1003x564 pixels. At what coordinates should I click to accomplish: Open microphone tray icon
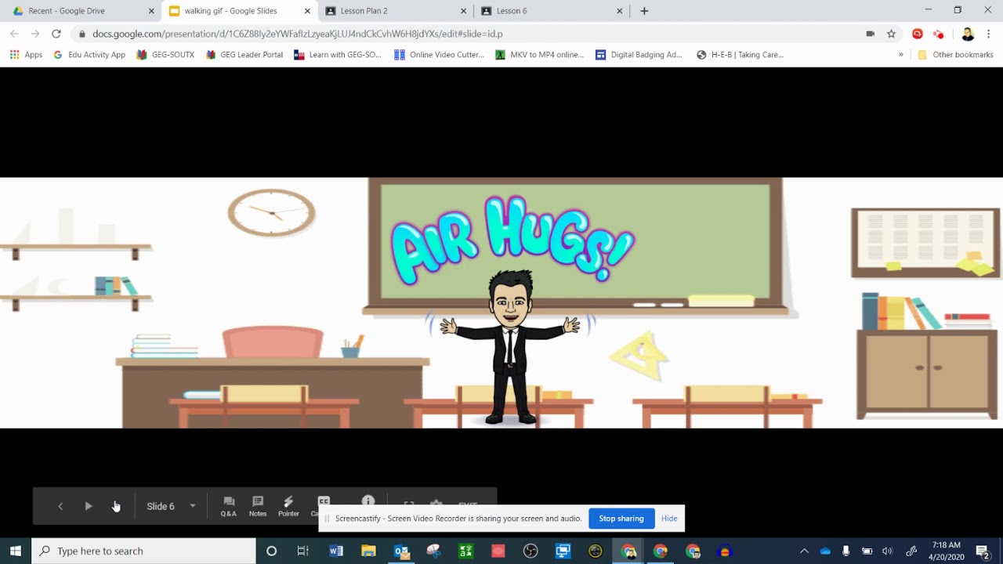click(x=845, y=551)
